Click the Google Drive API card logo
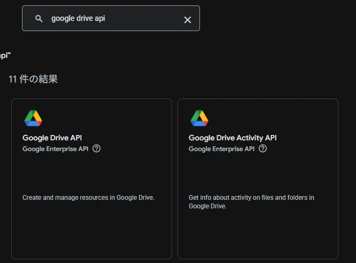Screen dimensions: 356x263 [x=33, y=118]
